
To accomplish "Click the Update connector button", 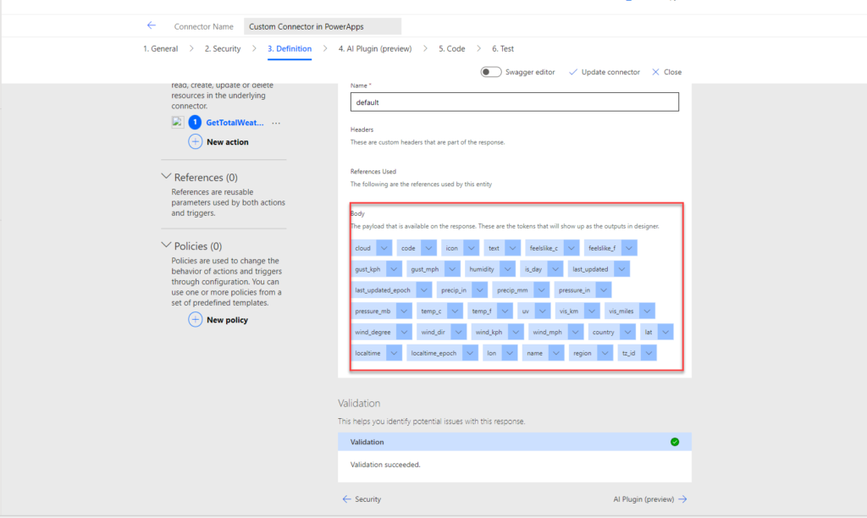I will pos(604,72).
